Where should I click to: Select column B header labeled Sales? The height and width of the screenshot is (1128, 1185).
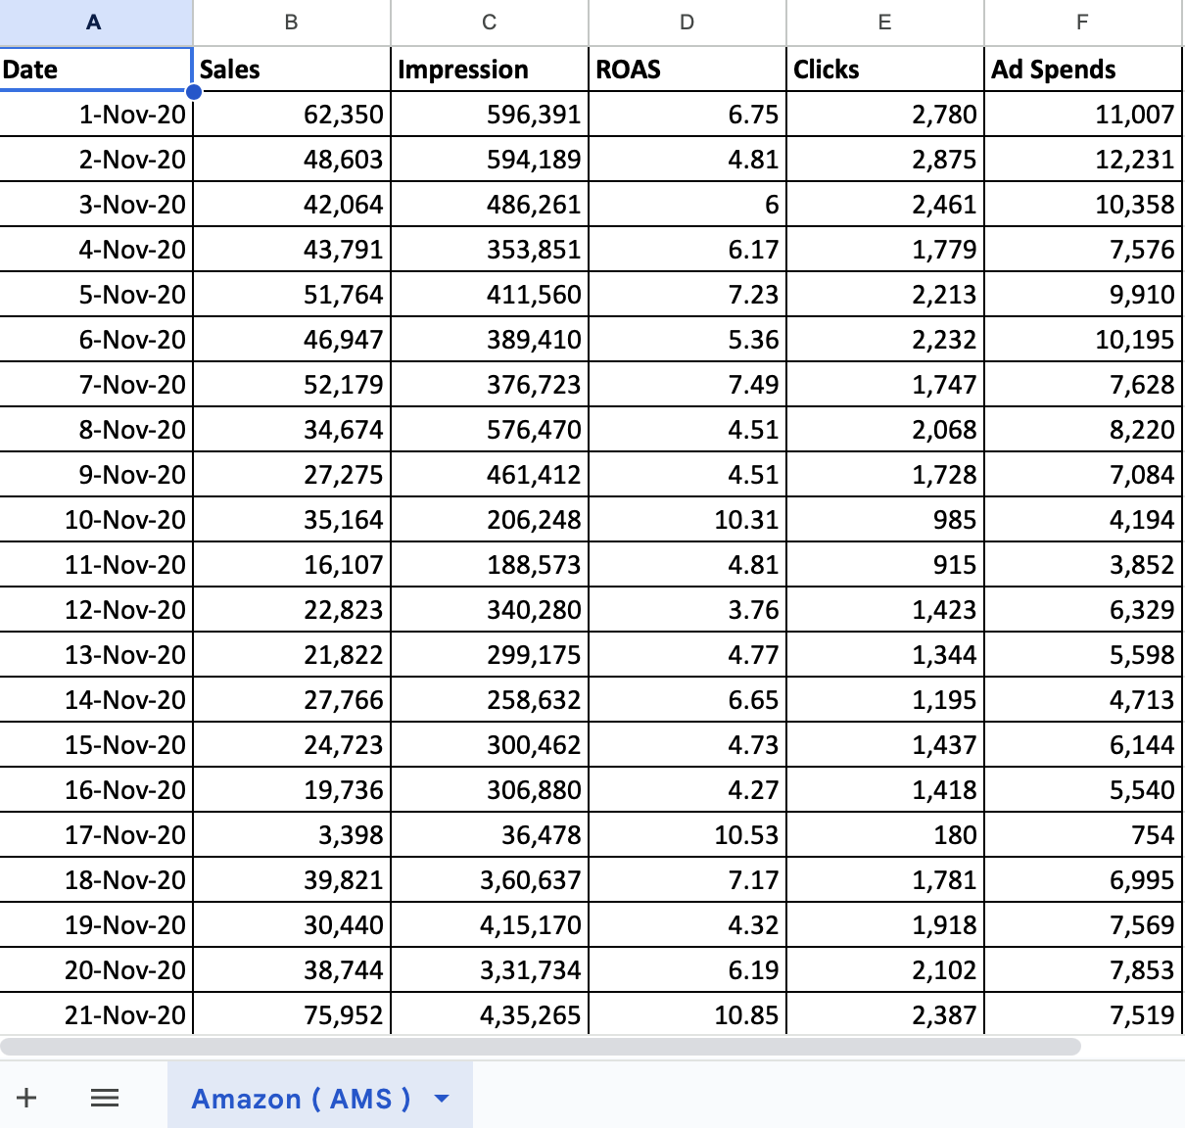click(291, 22)
